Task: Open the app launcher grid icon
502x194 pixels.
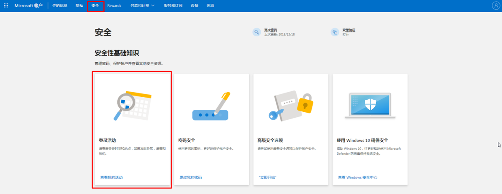Action: (6, 5)
